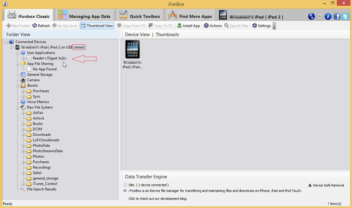The image size is (352, 208).
Task: Select Connected Devices in tree
Action: click(x=31, y=42)
